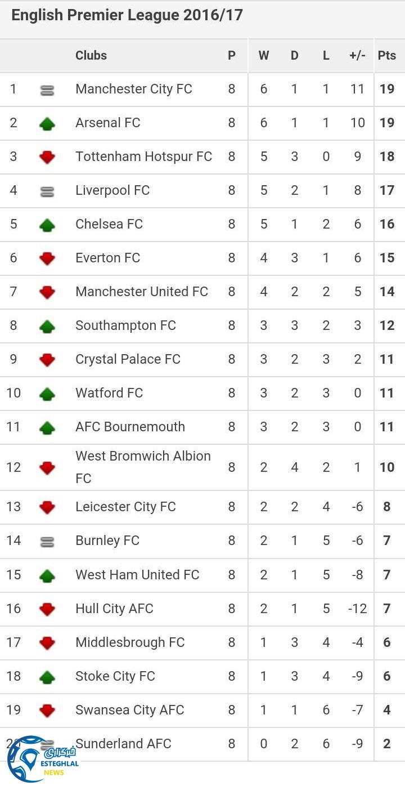
Task: Click the +/- goal difference column header
Action: pyautogui.click(x=357, y=55)
